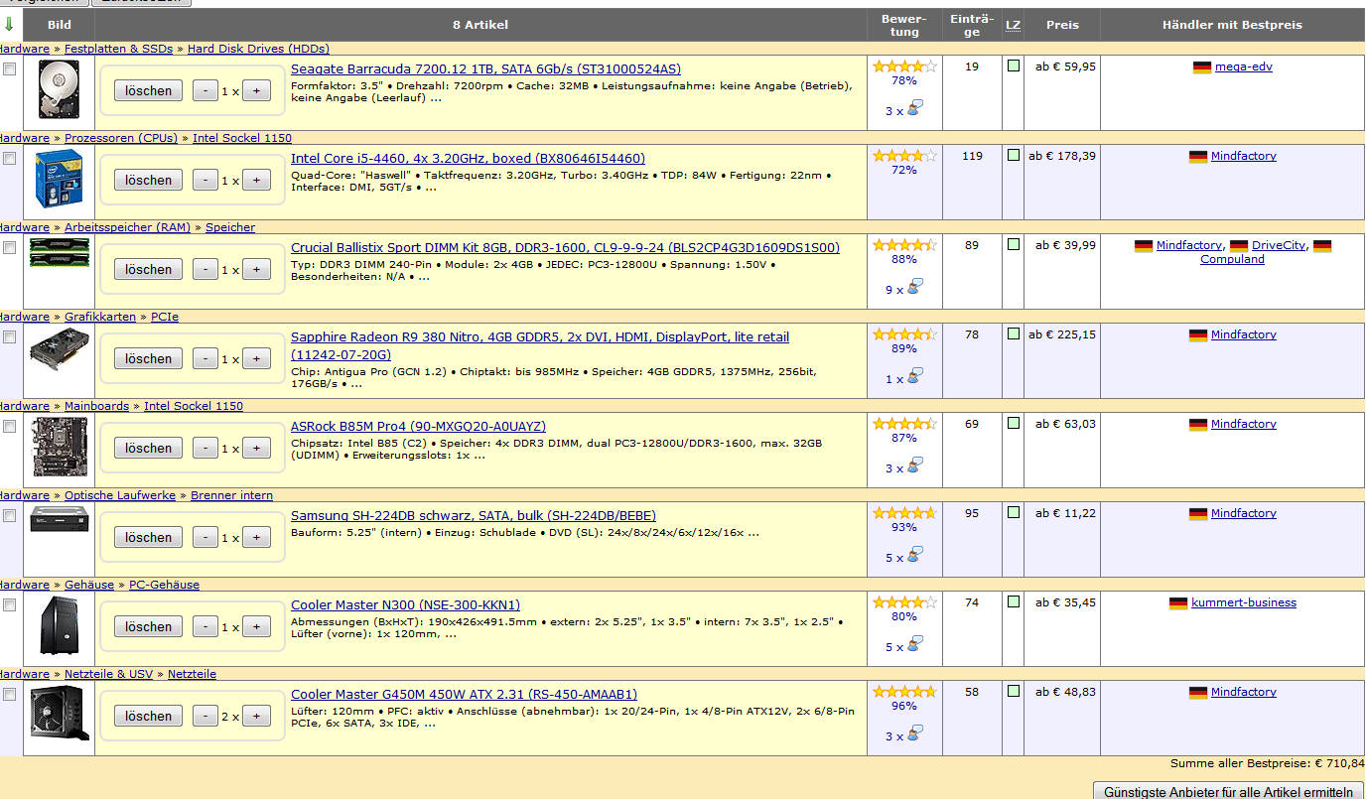Click star rating of Seagate Barracuda
This screenshot has width=1367, height=799.
[904, 67]
